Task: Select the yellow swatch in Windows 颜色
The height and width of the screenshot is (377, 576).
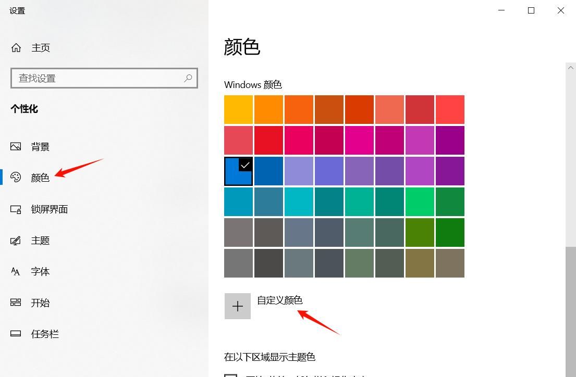Action: 238,109
